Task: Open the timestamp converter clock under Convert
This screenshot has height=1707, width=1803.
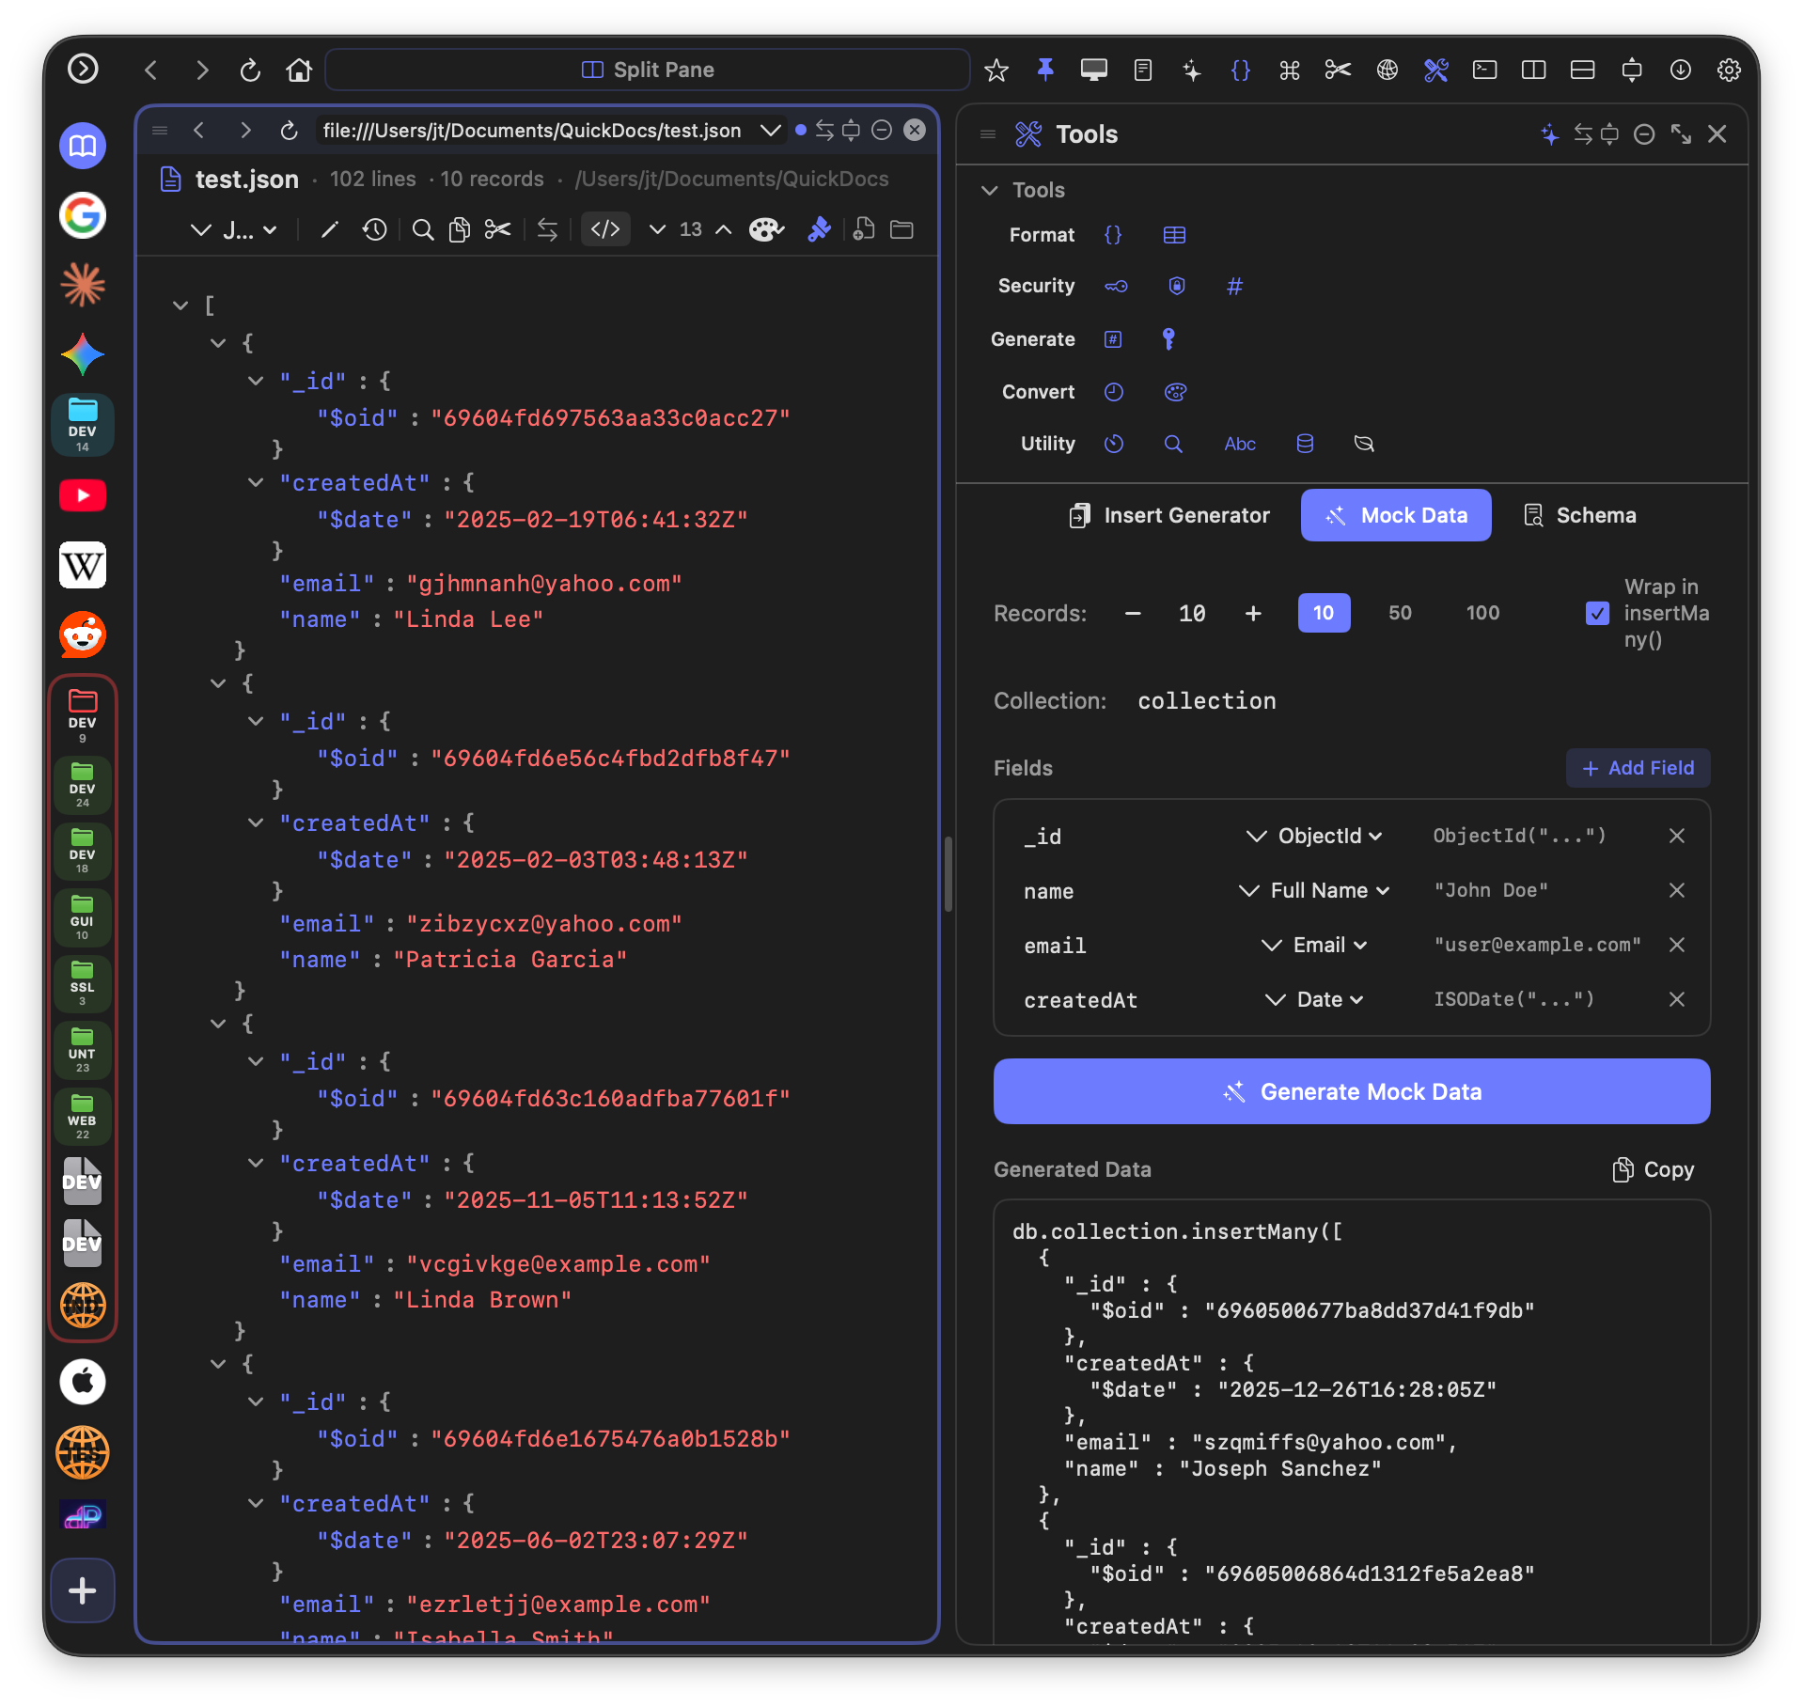Action: [1114, 392]
